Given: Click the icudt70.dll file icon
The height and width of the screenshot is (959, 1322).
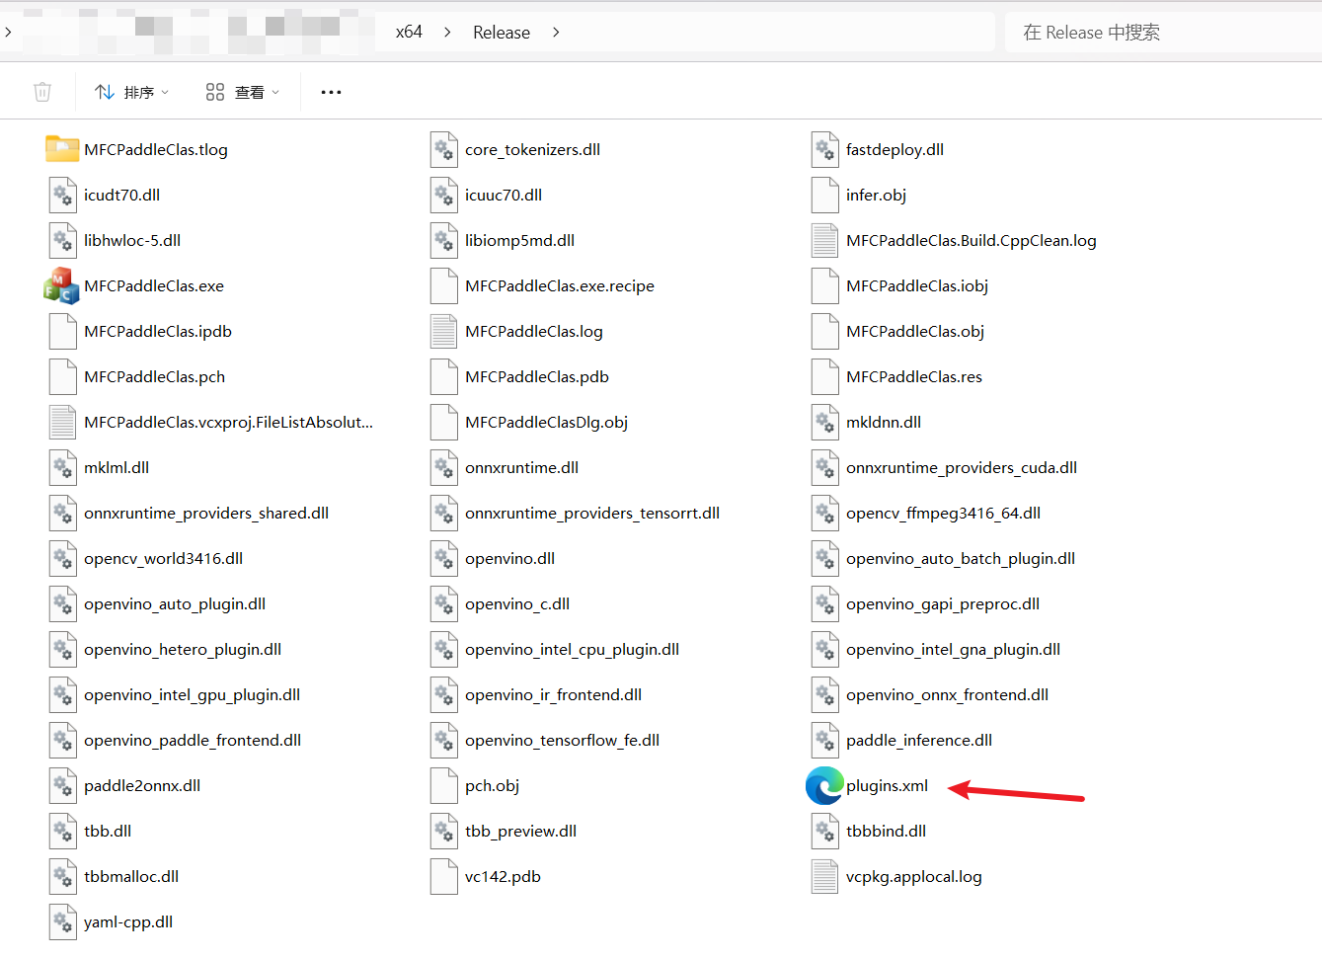Looking at the screenshot, I should pos(62,195).
